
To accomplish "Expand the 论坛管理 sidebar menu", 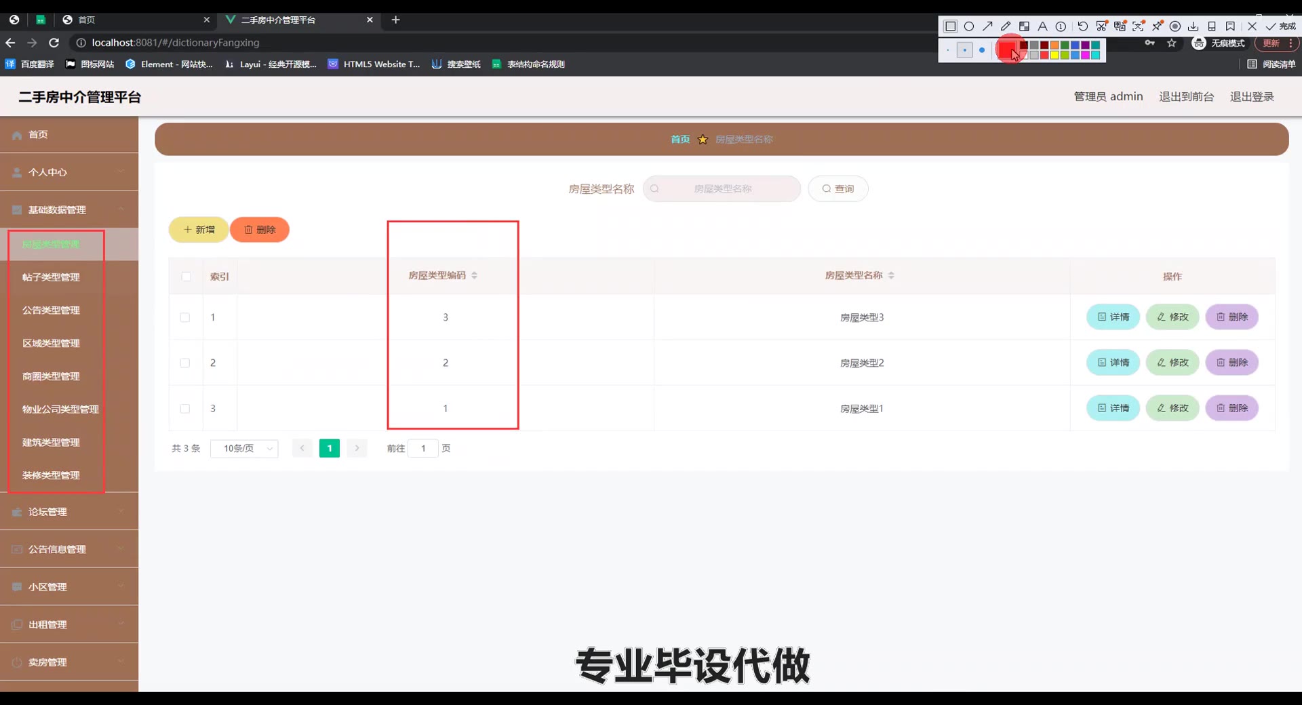I will (x=69, y=512).
